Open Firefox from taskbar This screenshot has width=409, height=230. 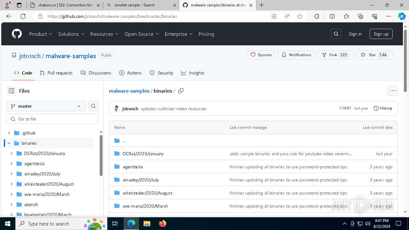point(163,224)
